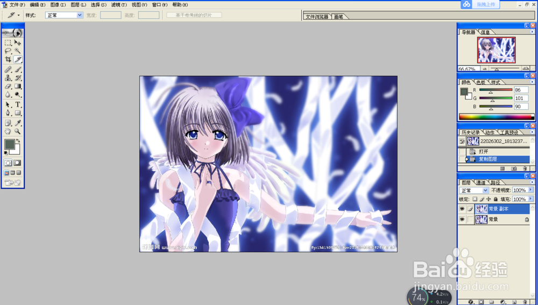Select the Blur tool
This screenshot has width=538, height=305.
[x=8, y=94]
